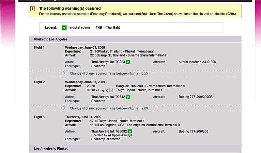Image resolution: width=261 pixels, height=153 pixels.
Task: Click Boeing 777-200/300 aircraft text
Action: click(193, 131)
